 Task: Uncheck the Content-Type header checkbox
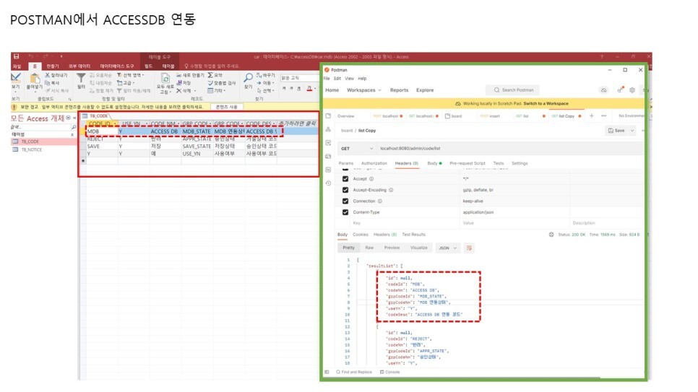click(345, 212)
